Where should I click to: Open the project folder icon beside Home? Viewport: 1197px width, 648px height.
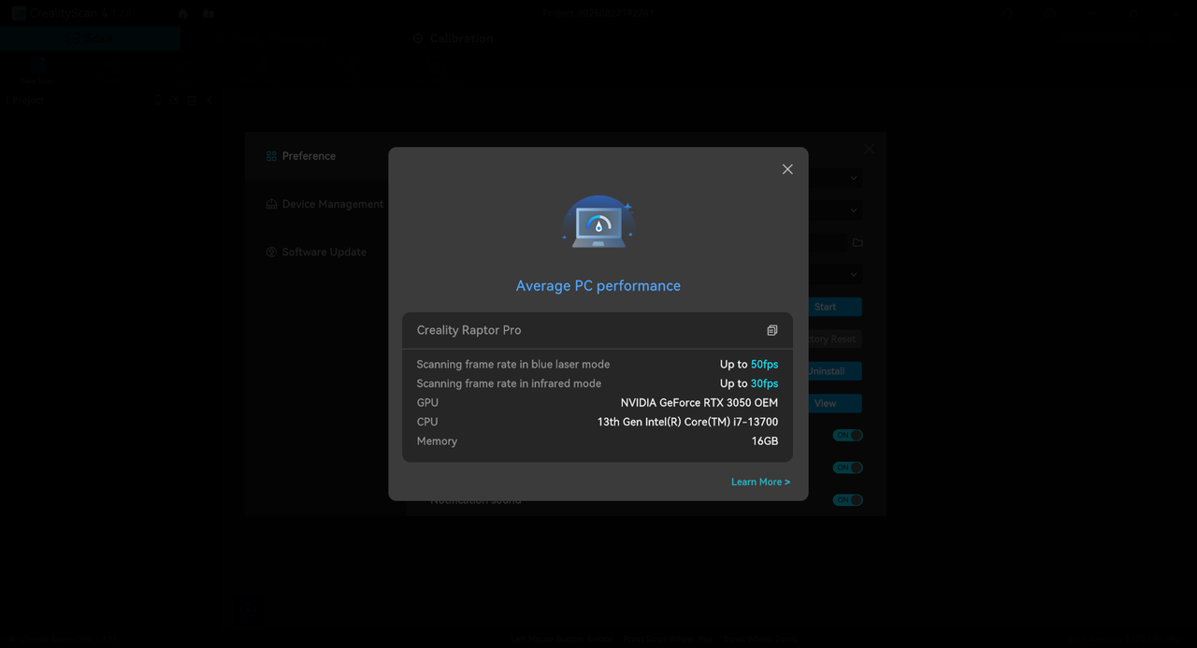coord(209,13)
